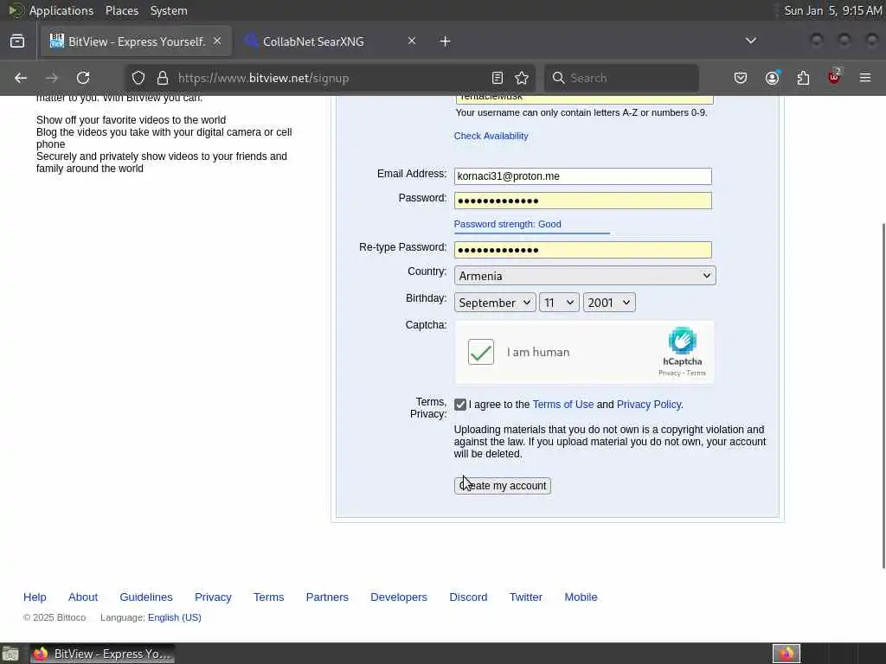Screen dimensions: 886x664
Task: Open the shield tracking protection icon
Action: pyautogui.click(x=138, y=78)
